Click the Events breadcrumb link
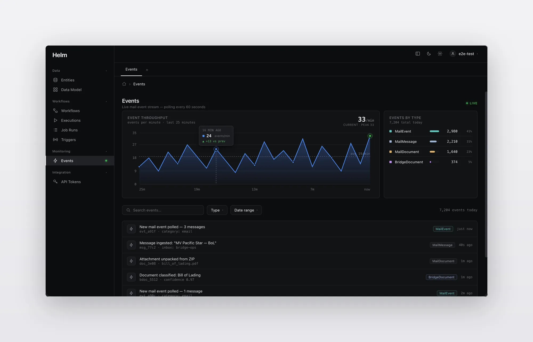The image size is (533, 342). coord(139,84)
